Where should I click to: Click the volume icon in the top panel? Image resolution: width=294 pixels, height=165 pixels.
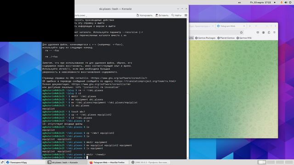coord(286,2)
